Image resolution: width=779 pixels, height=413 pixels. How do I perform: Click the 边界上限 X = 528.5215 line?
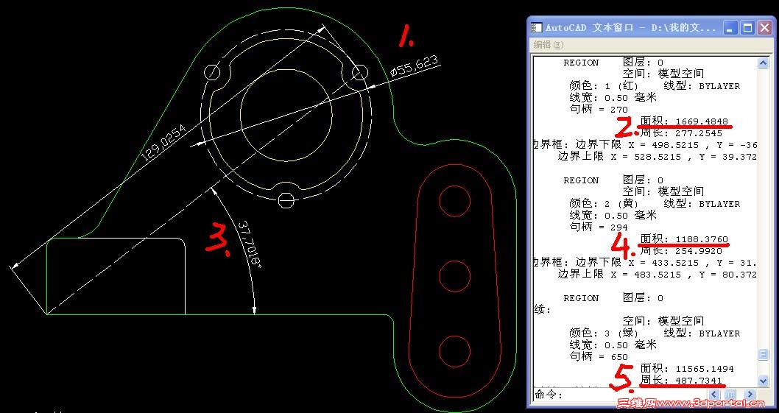[x=658, y=157]
